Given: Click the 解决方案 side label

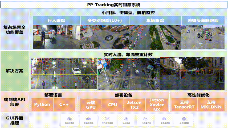Looking at the screenshot, I should coord(14,71).
